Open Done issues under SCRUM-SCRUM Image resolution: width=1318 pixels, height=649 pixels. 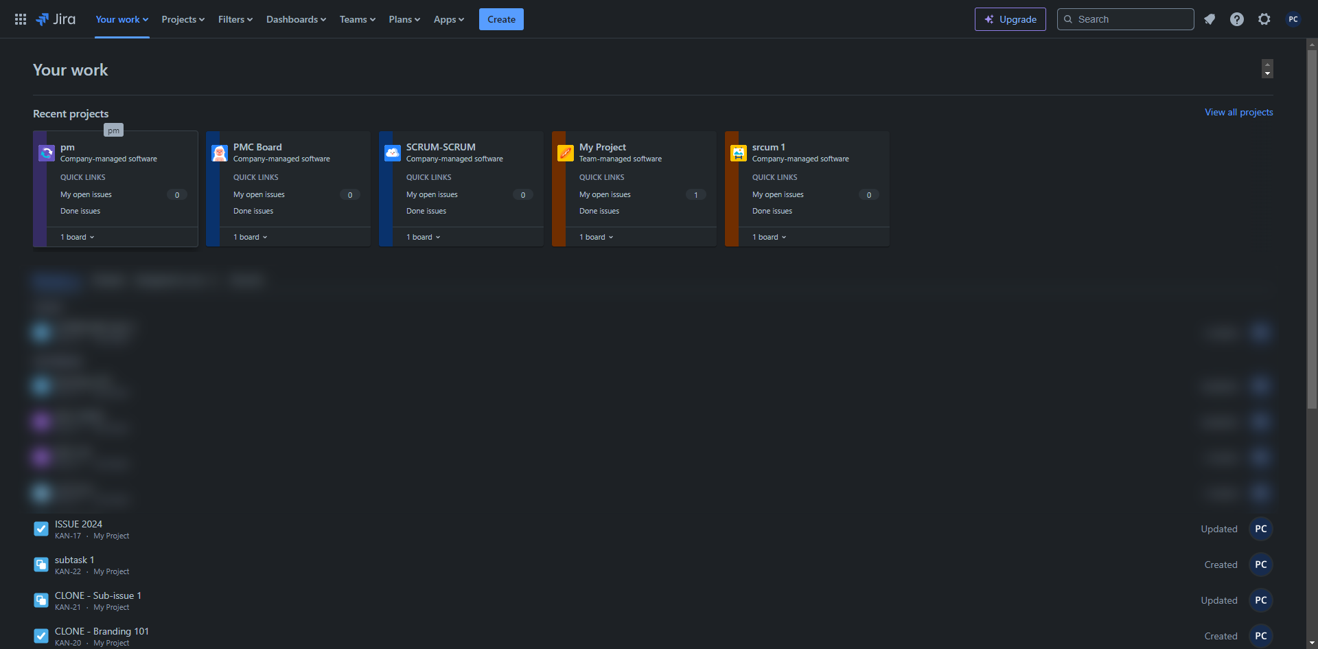tap(426, 211)
